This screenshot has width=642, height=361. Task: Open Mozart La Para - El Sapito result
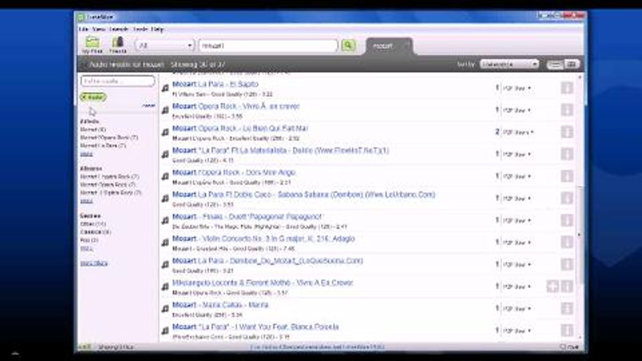215,84
